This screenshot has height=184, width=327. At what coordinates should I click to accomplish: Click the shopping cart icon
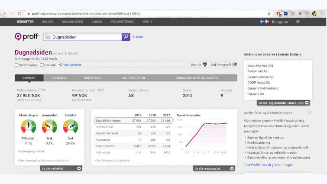pyautogui.click(x=309, y=113)
